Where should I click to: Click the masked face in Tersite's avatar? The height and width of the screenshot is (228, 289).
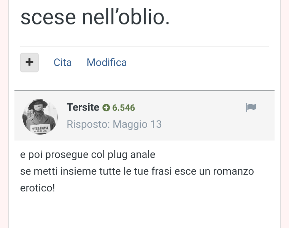[38, 107]
